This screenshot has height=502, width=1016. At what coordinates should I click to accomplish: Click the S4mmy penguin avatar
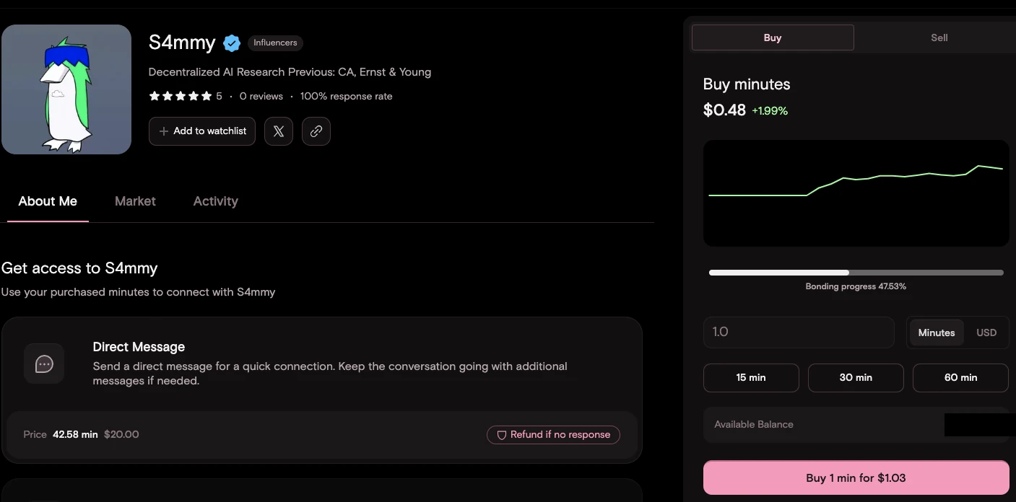click(x=66, y=89)
